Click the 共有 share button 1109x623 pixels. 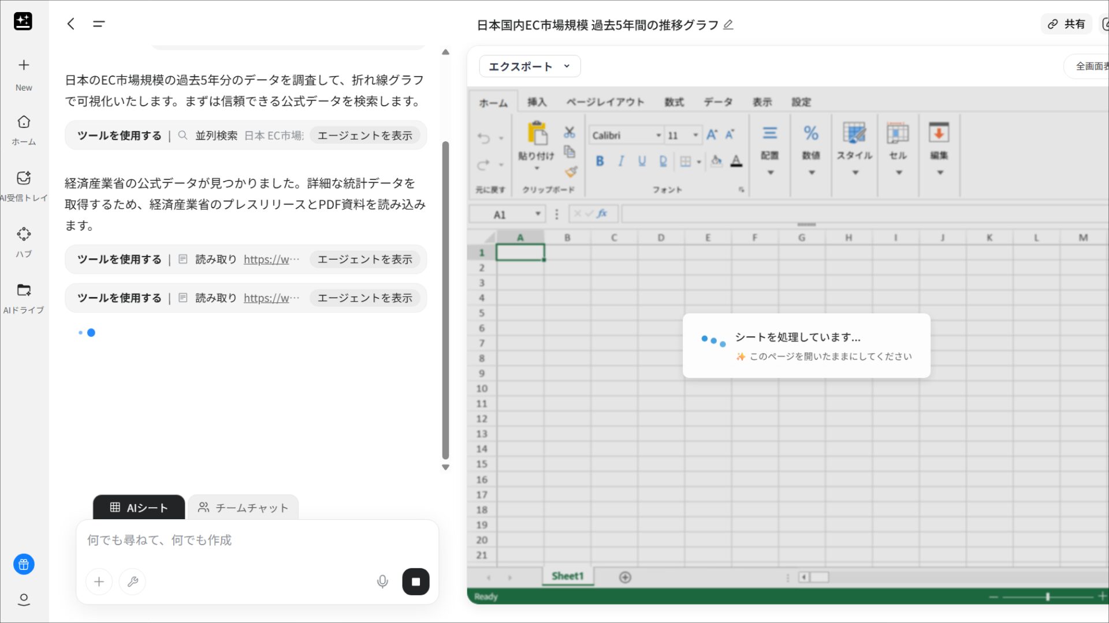pyautogui.click(x=1066, y=24)
